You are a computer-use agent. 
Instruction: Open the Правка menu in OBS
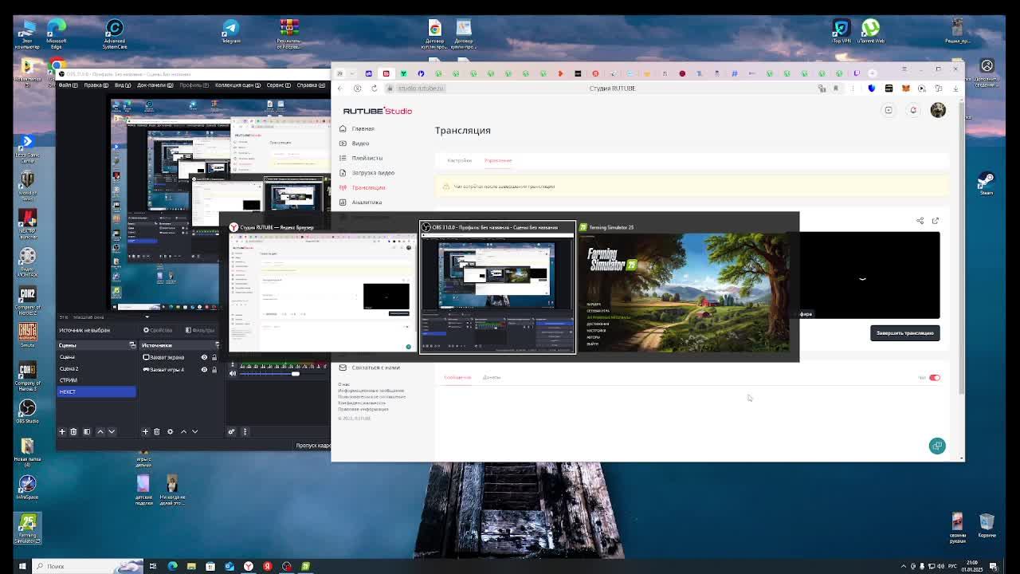(96, 85)
